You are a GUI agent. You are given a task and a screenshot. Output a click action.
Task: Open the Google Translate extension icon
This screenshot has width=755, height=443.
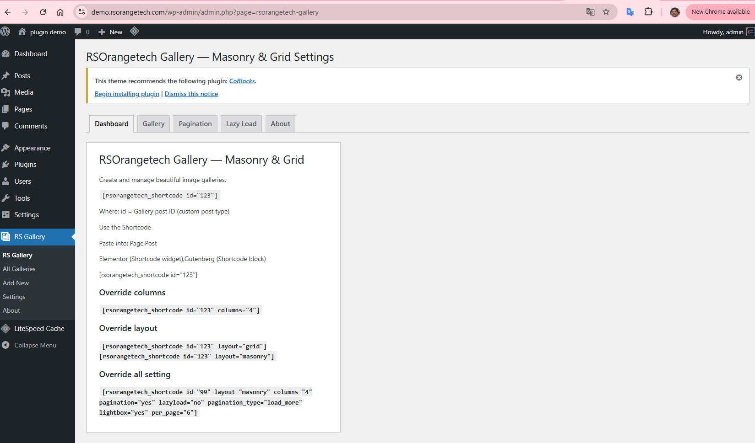point(630,12)
